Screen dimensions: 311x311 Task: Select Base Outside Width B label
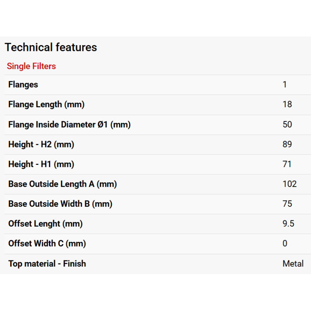click(x=60, y=204)
